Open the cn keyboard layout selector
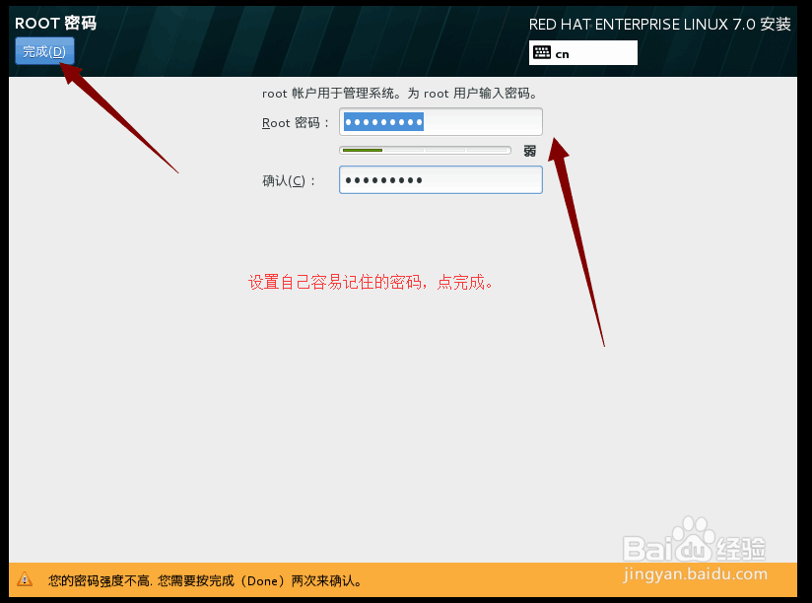Image resolution: width=812 pixels, height=603 pixels. 583,53
